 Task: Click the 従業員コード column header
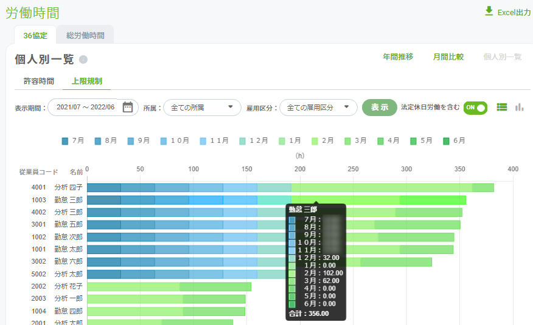pyautogui.click(x=38, y=172)
